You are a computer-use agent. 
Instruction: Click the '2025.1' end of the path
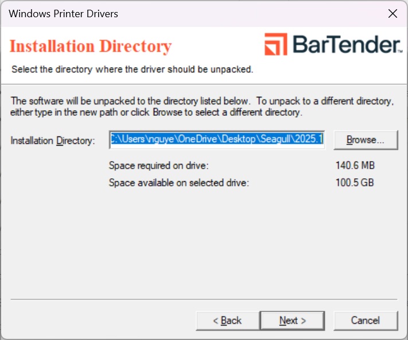(312, 140)
